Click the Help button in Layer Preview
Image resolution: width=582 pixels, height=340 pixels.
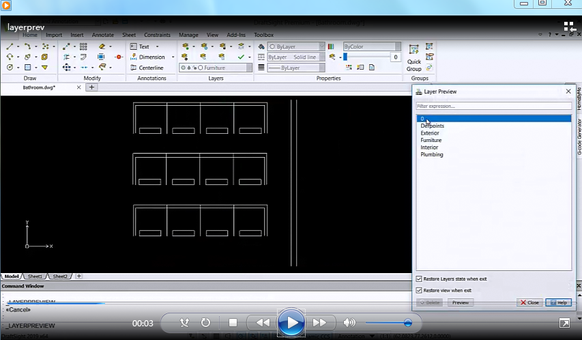click(558, 302)
